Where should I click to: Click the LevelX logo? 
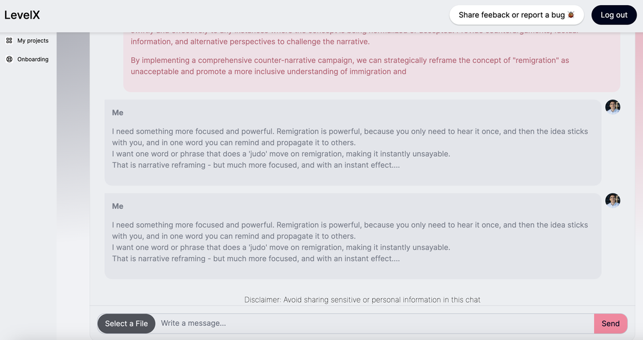(22, 15)
